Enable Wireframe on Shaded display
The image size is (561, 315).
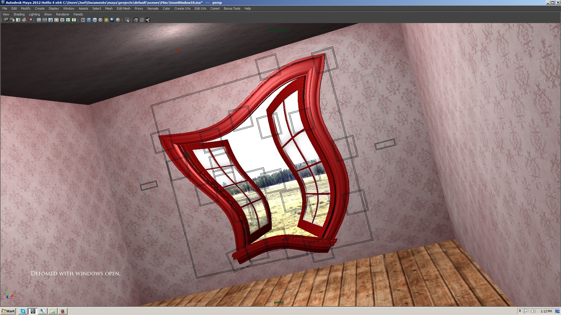click(x=95, y=20)
